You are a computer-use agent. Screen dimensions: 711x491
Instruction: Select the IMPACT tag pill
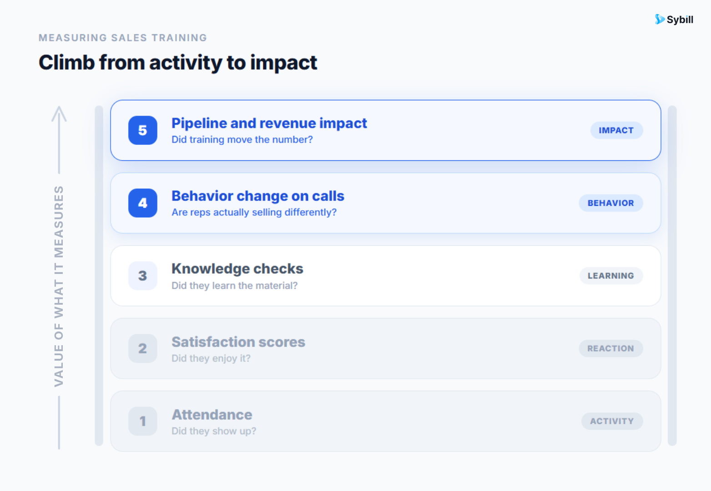click(x=616, y=130)
